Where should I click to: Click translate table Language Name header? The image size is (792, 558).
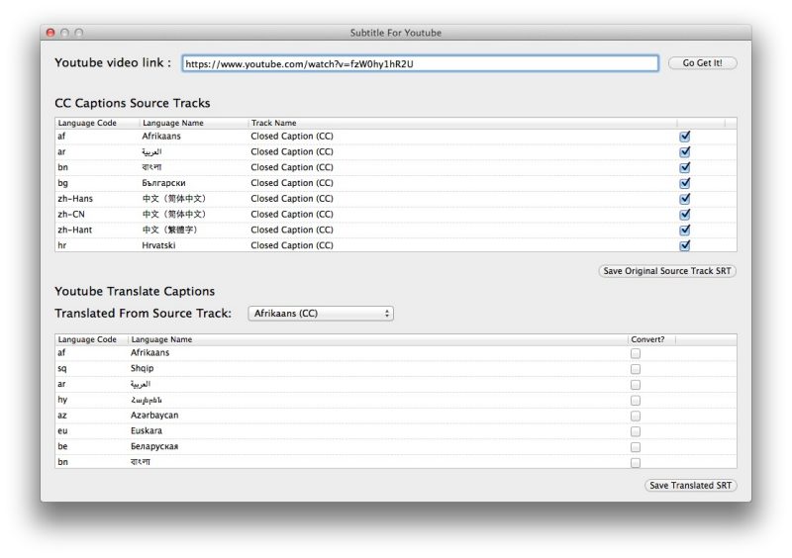[x=378, y=340]
